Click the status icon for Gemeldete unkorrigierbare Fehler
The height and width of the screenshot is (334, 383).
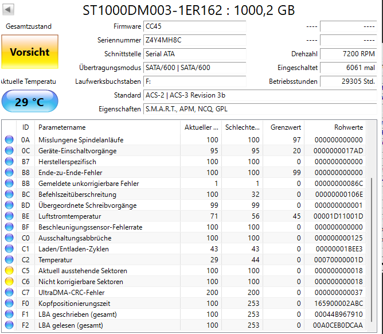click(x=9, y=184)
